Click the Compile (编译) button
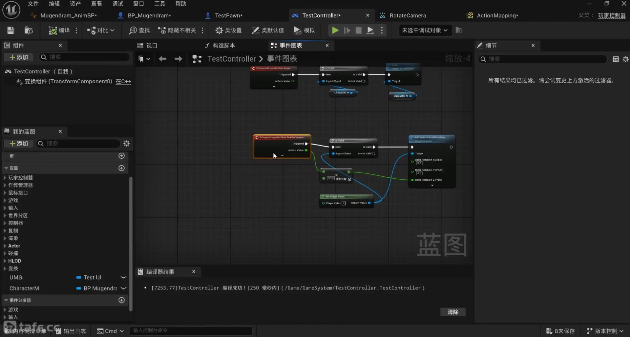 point(59,30)
